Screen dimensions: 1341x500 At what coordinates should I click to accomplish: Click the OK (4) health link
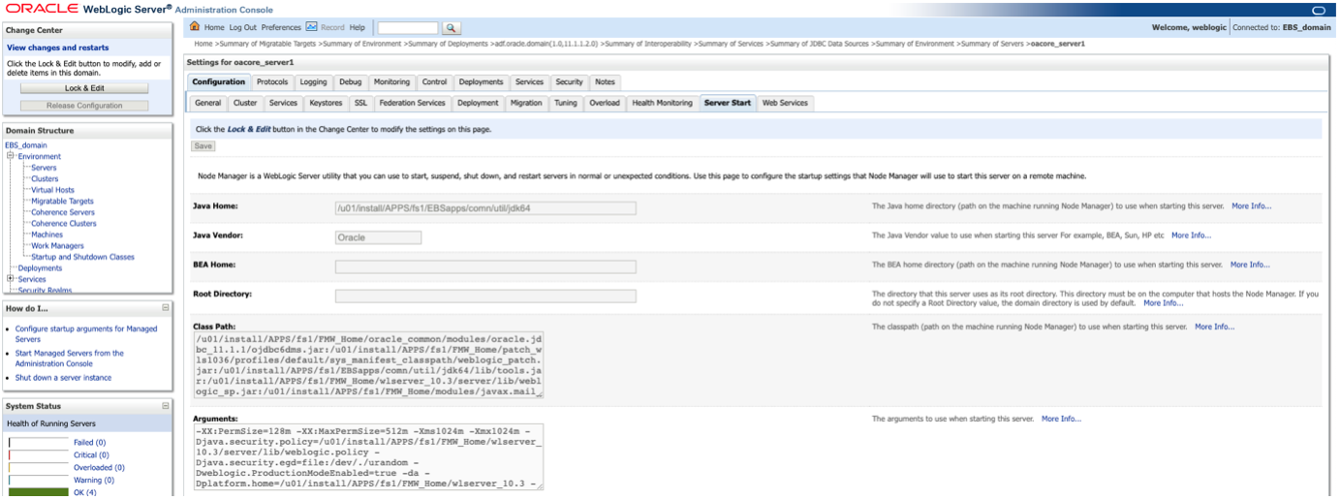pyautogui.click(x=84, y=493)
